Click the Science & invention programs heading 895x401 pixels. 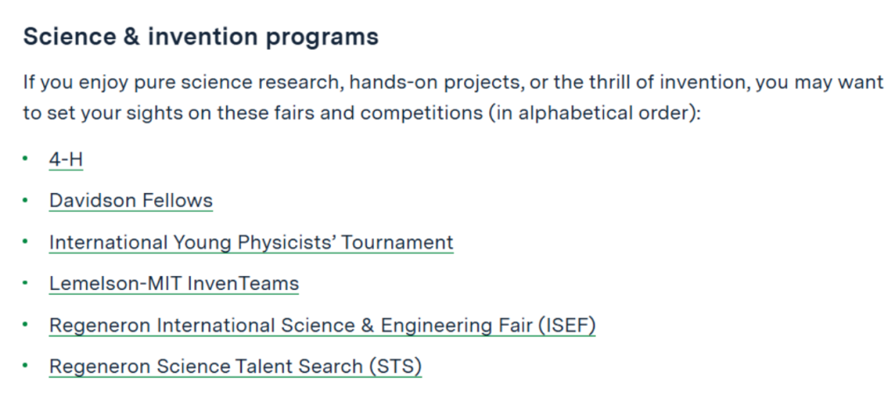click(201, 36)
